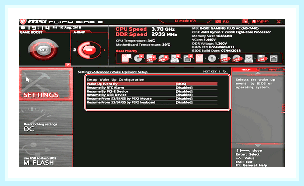Click the Setup Wake Up Configuration heading
The width and height of the screenshot is (304, 186).
(x=115, y=80)
